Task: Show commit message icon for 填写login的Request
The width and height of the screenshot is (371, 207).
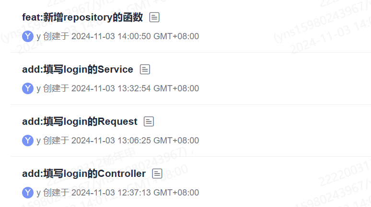Action: pos(149,122)
